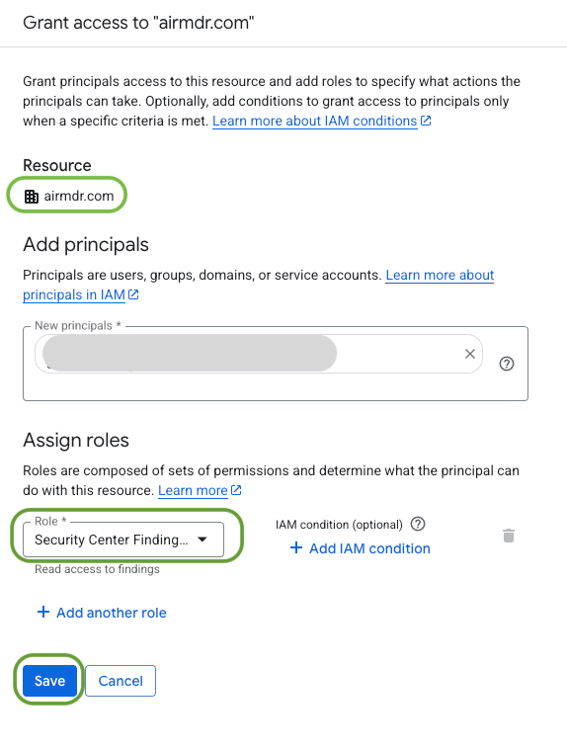Open Learn more about principals link
The width and height of the screenshot is (567, 750).
click(258, 285)
